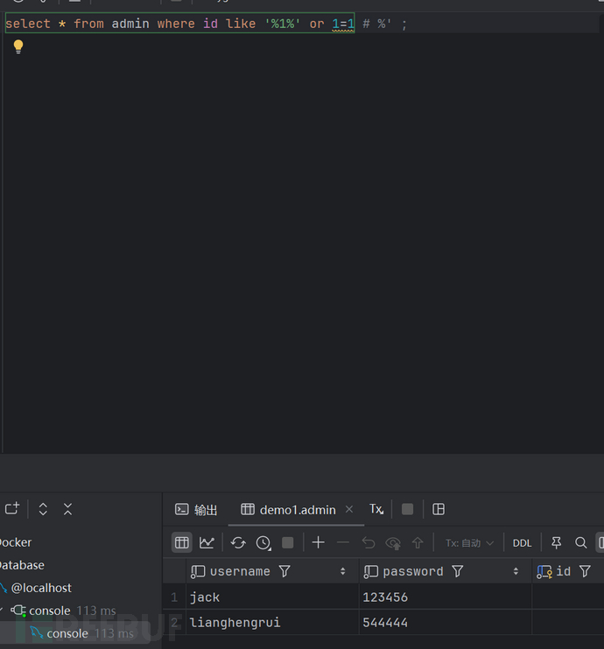The height and width of the screenshot is (649, 604).
Task: Select the 123456 password cell
Action: [446, 597]
